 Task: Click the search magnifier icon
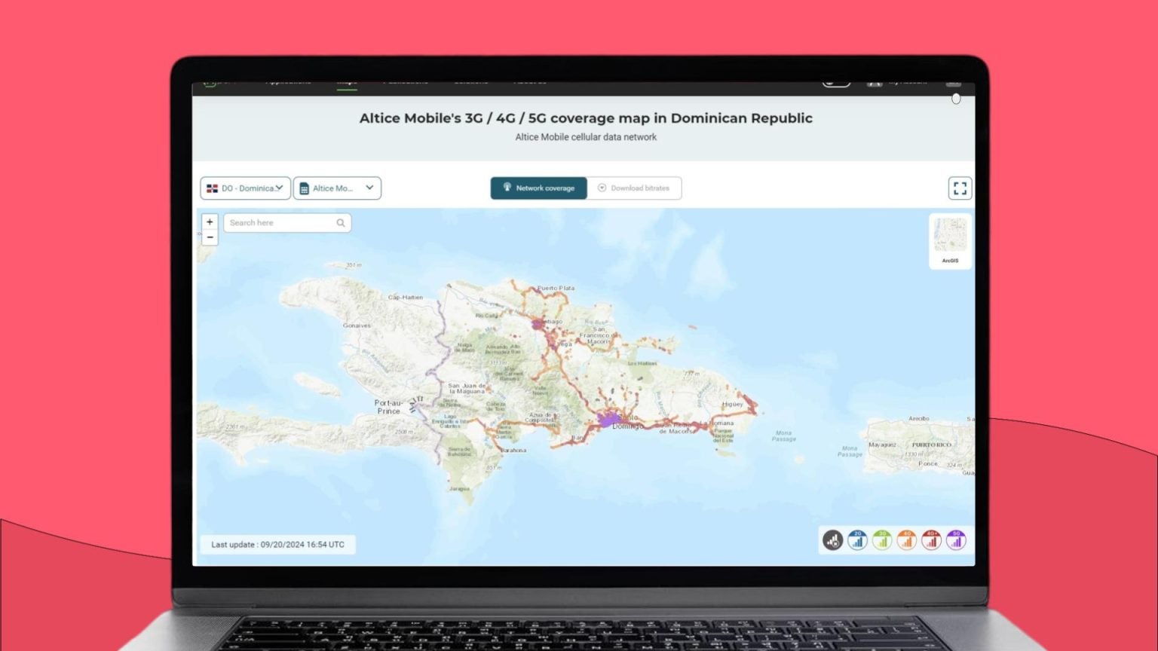(341, 222)
